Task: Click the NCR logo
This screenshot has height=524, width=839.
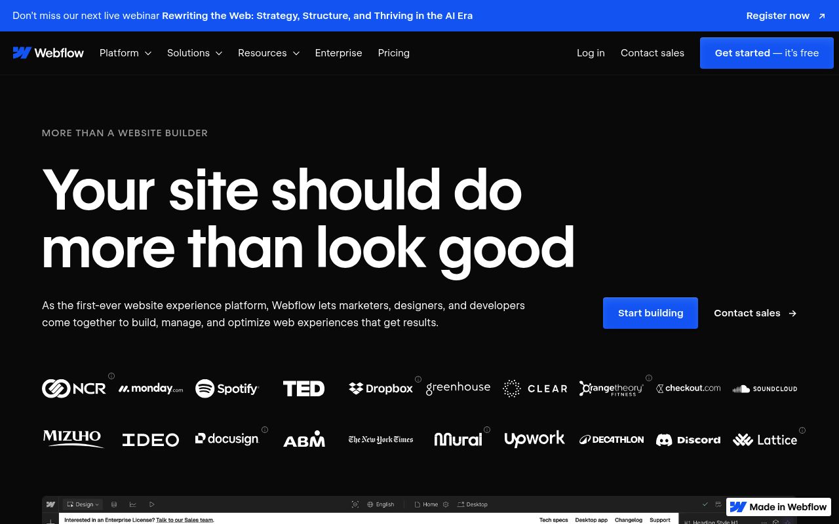Action: tap(74, 388)
